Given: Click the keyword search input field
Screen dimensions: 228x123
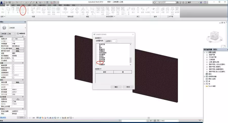Looking at the screenshot, I should (165, 2).
